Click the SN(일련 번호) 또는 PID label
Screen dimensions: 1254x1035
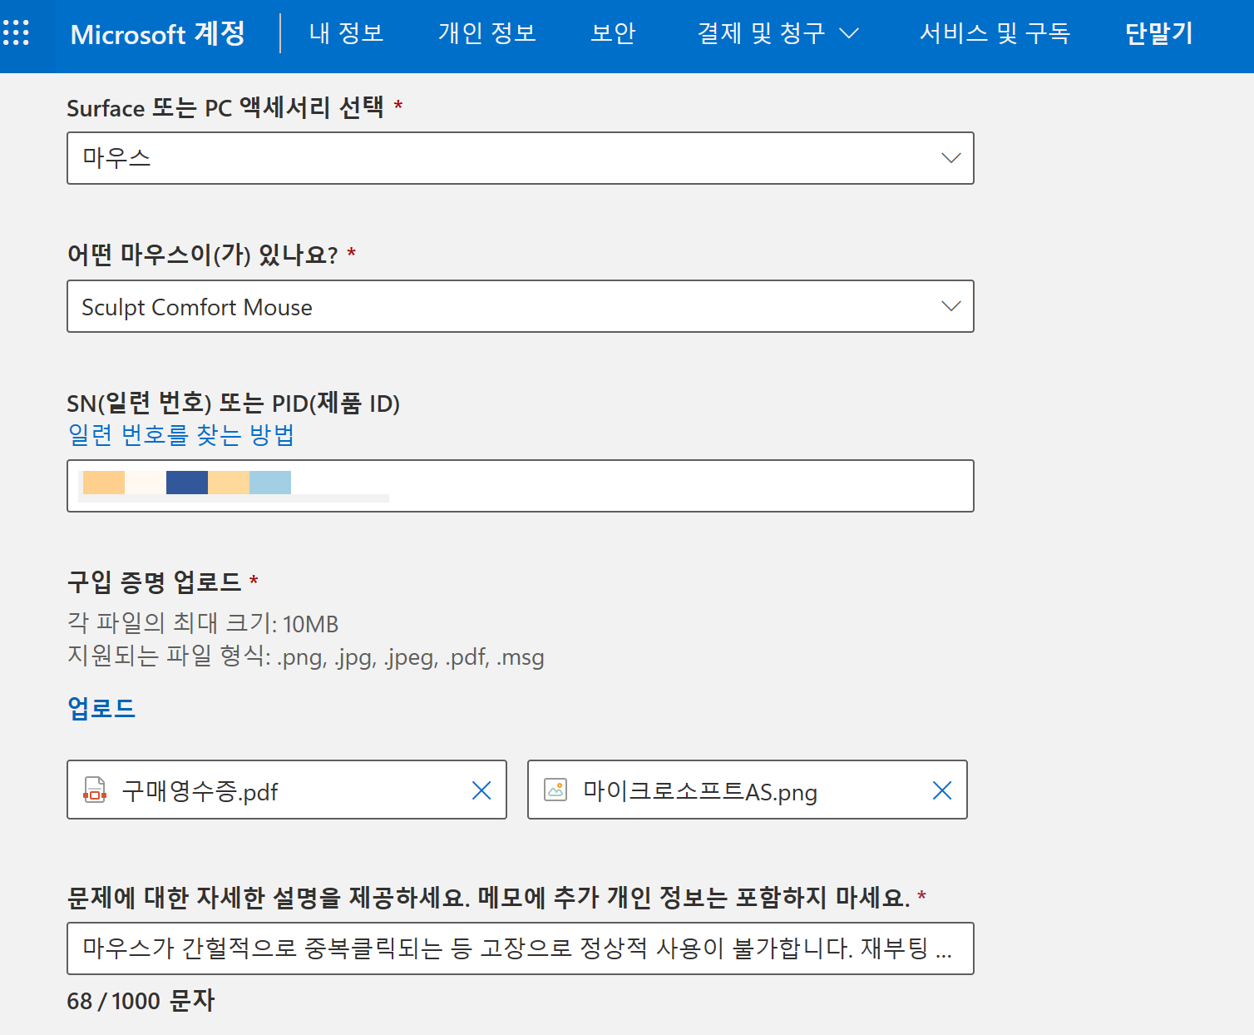click(234, 404)
